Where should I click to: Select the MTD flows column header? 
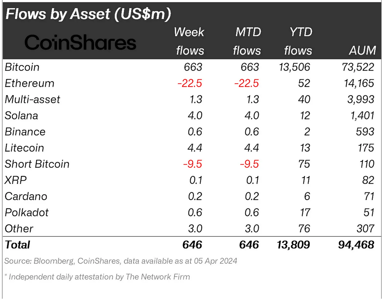pyautogui.click(x=247, y=41)
